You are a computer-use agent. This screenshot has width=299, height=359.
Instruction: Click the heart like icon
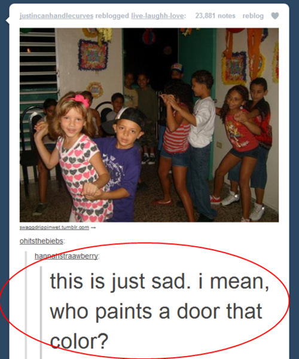(x=275, y=16)
